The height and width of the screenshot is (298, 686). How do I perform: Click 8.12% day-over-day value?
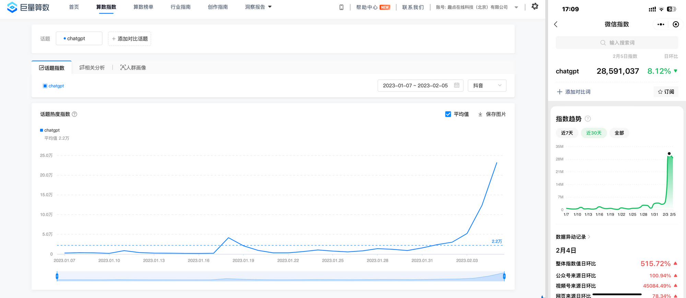pyautogui.click(x=659, y=71)
